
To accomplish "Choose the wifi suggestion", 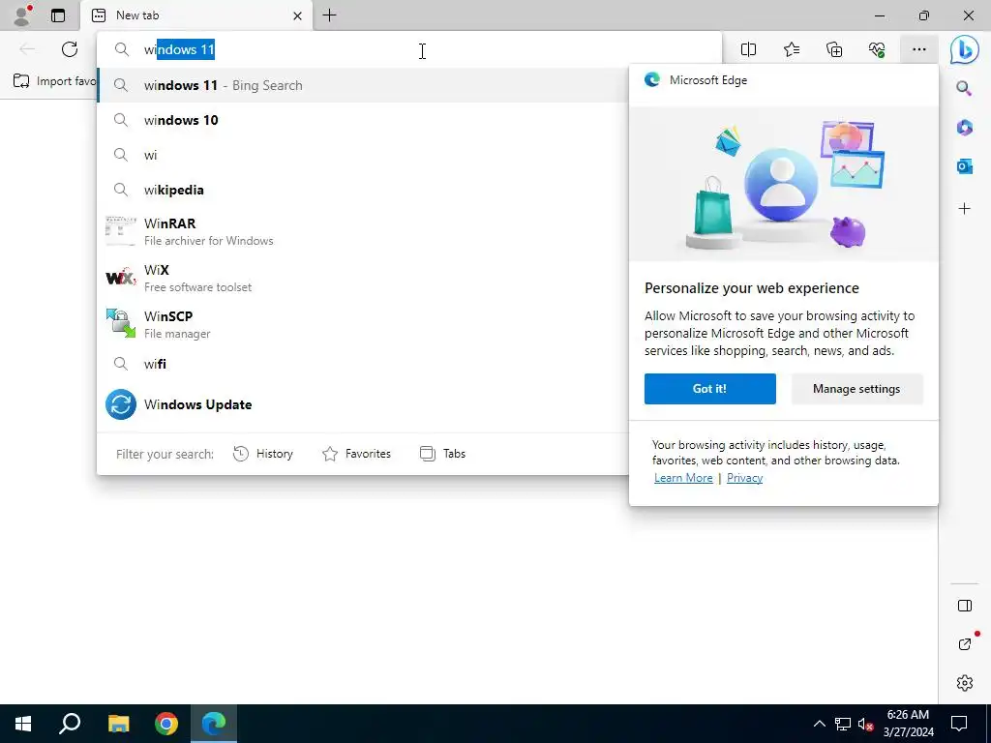I will point(364,364).
